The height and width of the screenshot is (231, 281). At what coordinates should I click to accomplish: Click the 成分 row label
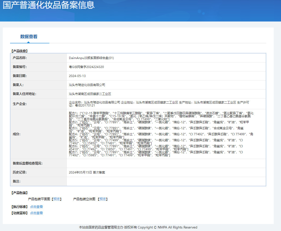[x=17, y=134]
